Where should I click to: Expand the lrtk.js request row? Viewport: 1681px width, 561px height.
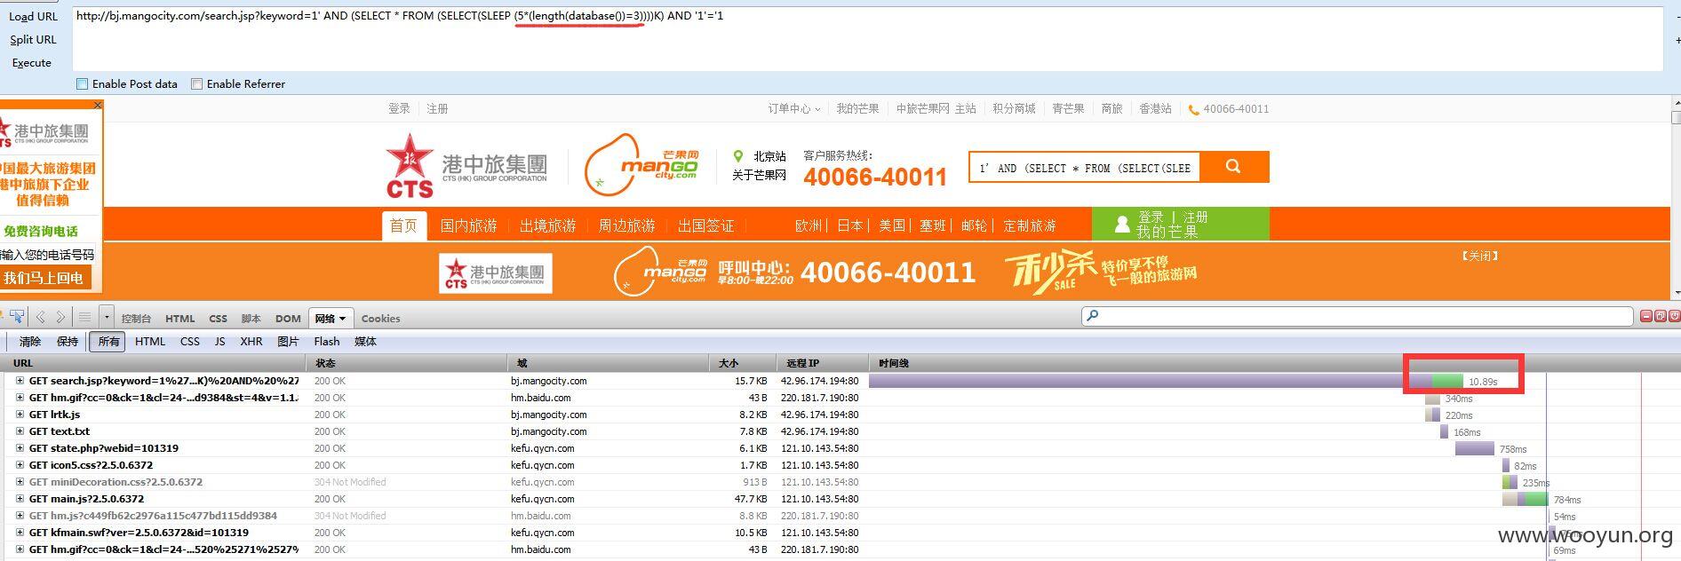click(x=20, y=415)
